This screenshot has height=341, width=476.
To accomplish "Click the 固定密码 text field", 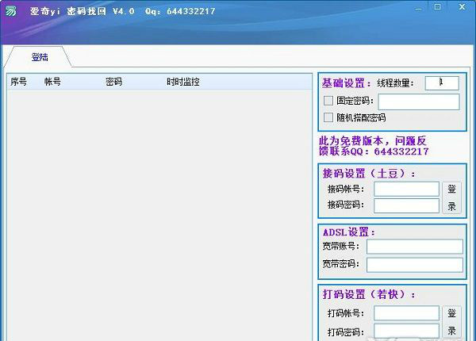I will point(419,102).
